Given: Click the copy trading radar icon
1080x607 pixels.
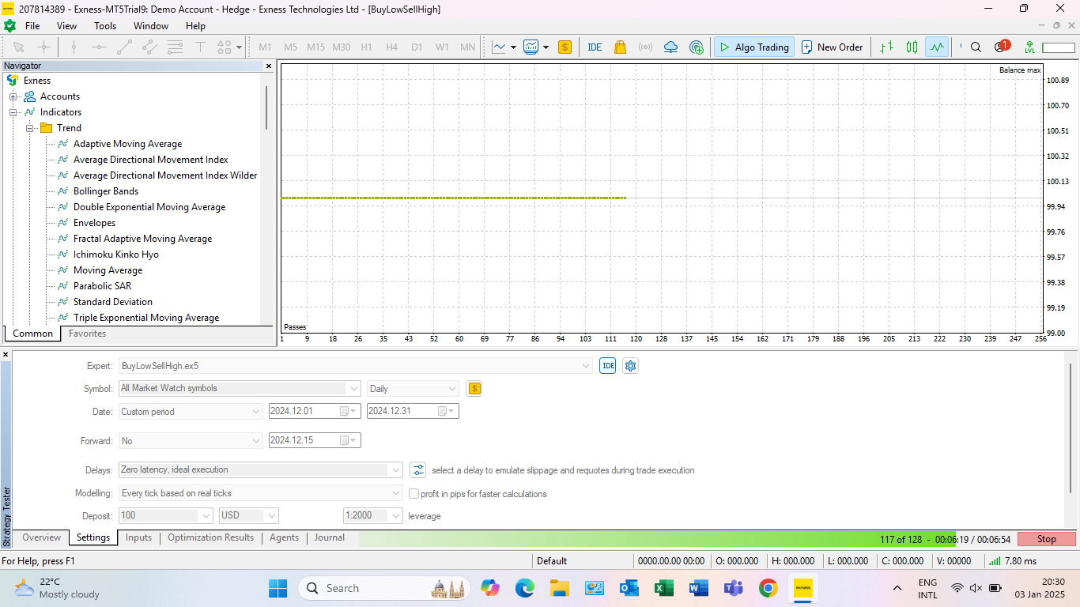Looking at the screenshot, I should 696,47.
